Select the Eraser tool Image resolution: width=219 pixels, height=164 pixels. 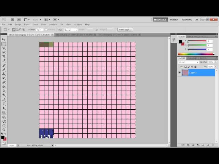(x=4, y=82)
